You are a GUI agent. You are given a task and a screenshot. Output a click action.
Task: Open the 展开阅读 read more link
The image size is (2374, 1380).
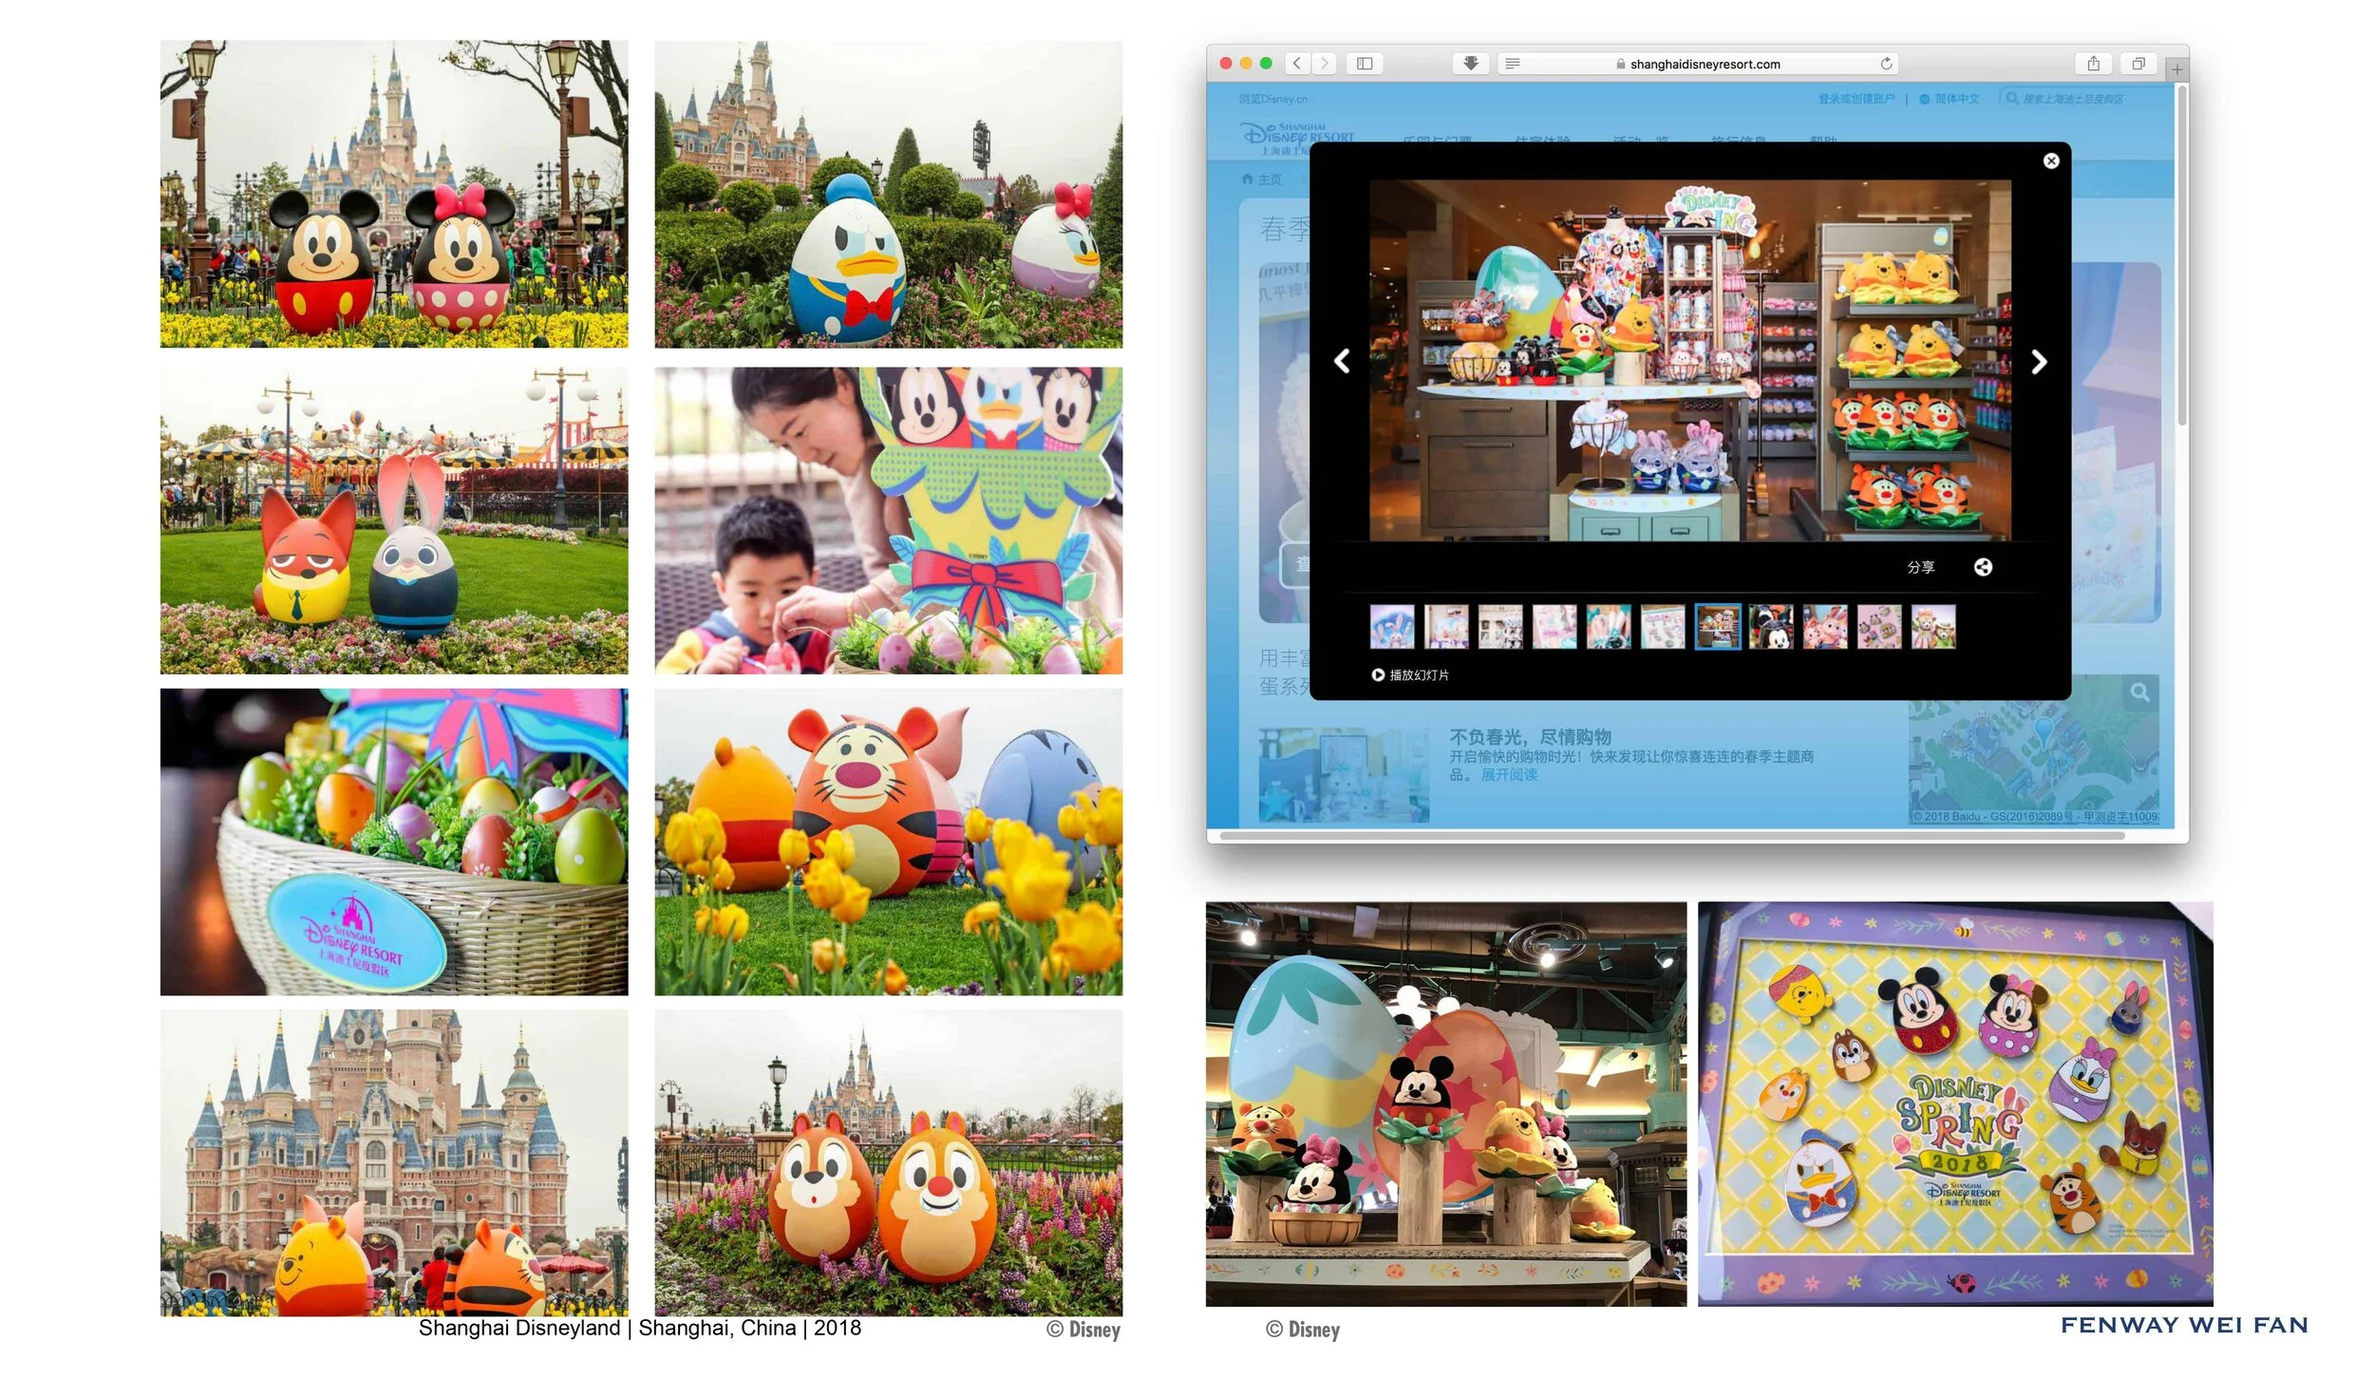coord(1509,775)
